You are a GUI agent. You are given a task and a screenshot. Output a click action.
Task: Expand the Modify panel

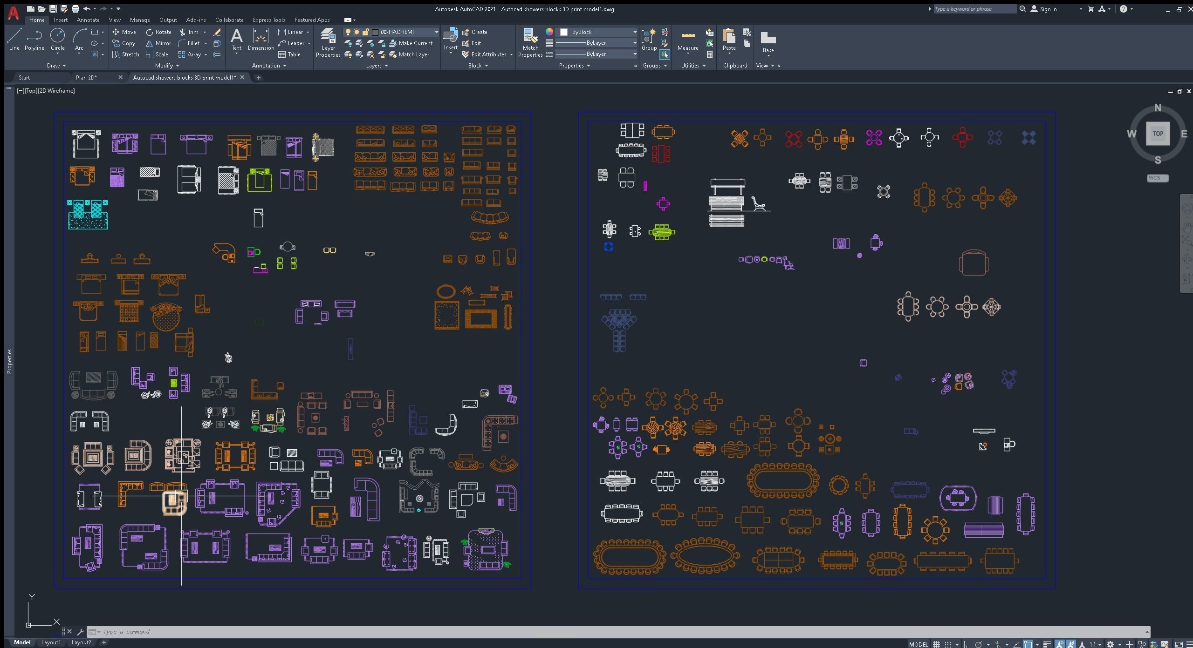coord(167,66)
